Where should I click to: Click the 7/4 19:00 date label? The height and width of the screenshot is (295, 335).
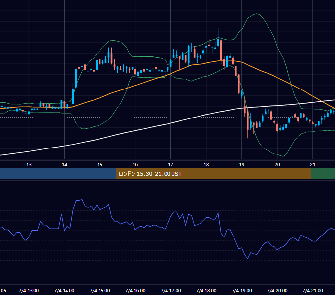[241, 290]
